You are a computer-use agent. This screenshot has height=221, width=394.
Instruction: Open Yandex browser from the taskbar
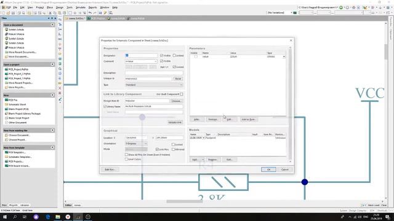(x=68, y=217)
